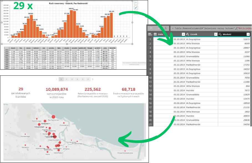Click the Rybińskiego map point

click(x=37, y=119)
